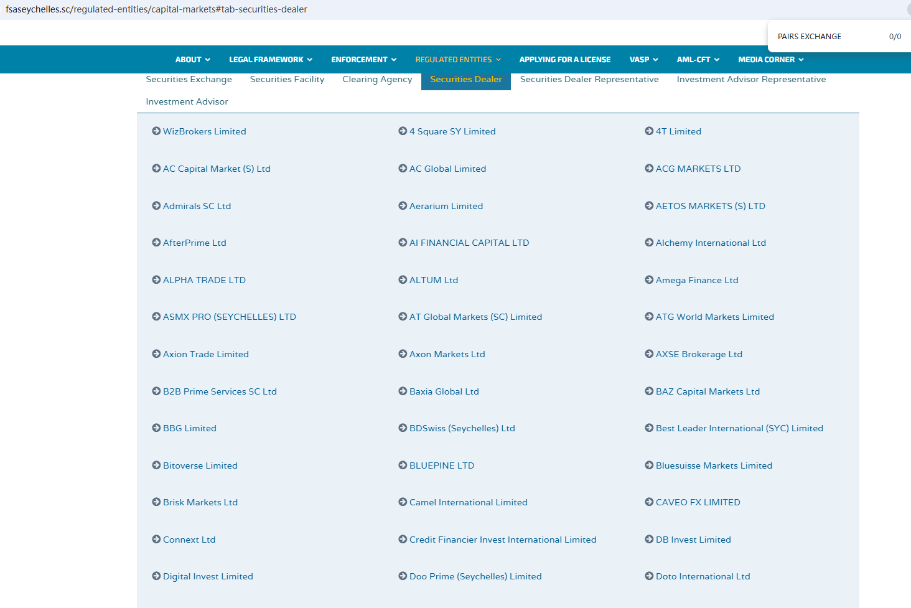
Task: Click arrow icon next to 4T Limited
Action: 649,131
